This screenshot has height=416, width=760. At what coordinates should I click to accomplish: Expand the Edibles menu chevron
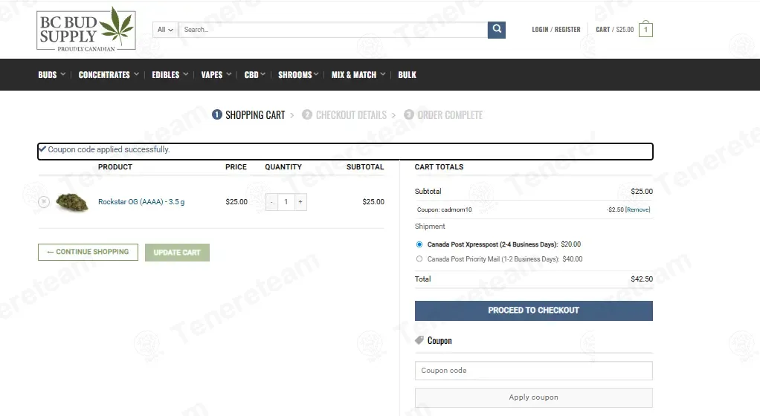(186, 74)
